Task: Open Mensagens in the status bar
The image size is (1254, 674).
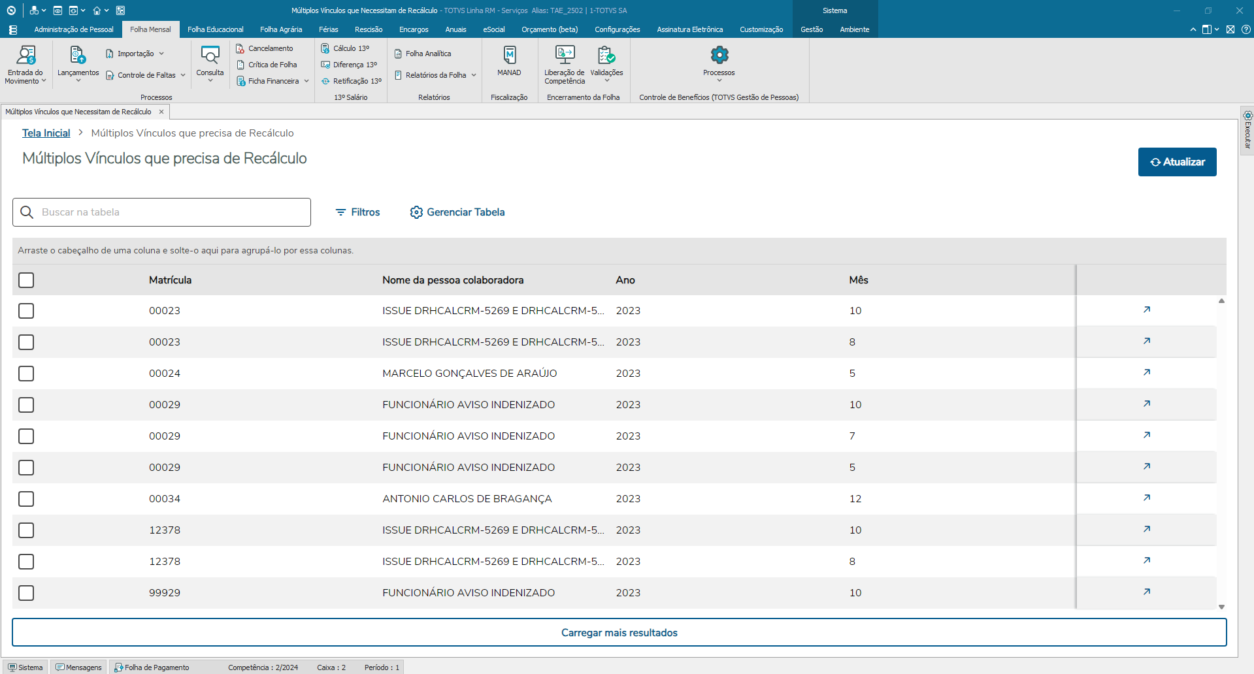Action: [x=79, y=667]
